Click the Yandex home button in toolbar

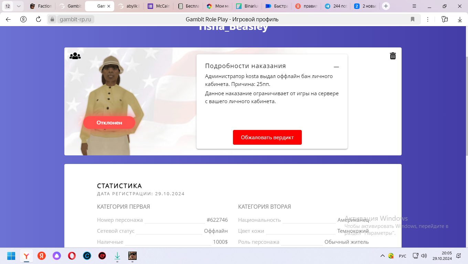[23, 20]
